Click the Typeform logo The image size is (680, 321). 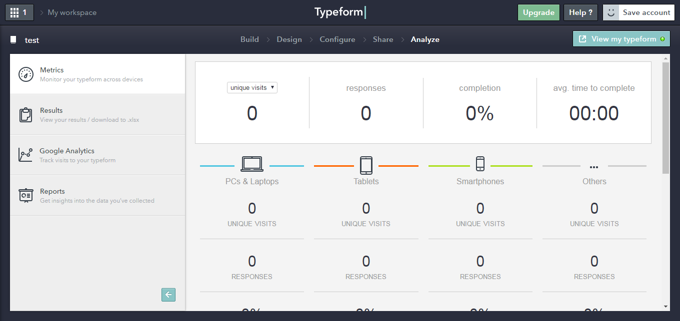(340, 12)
